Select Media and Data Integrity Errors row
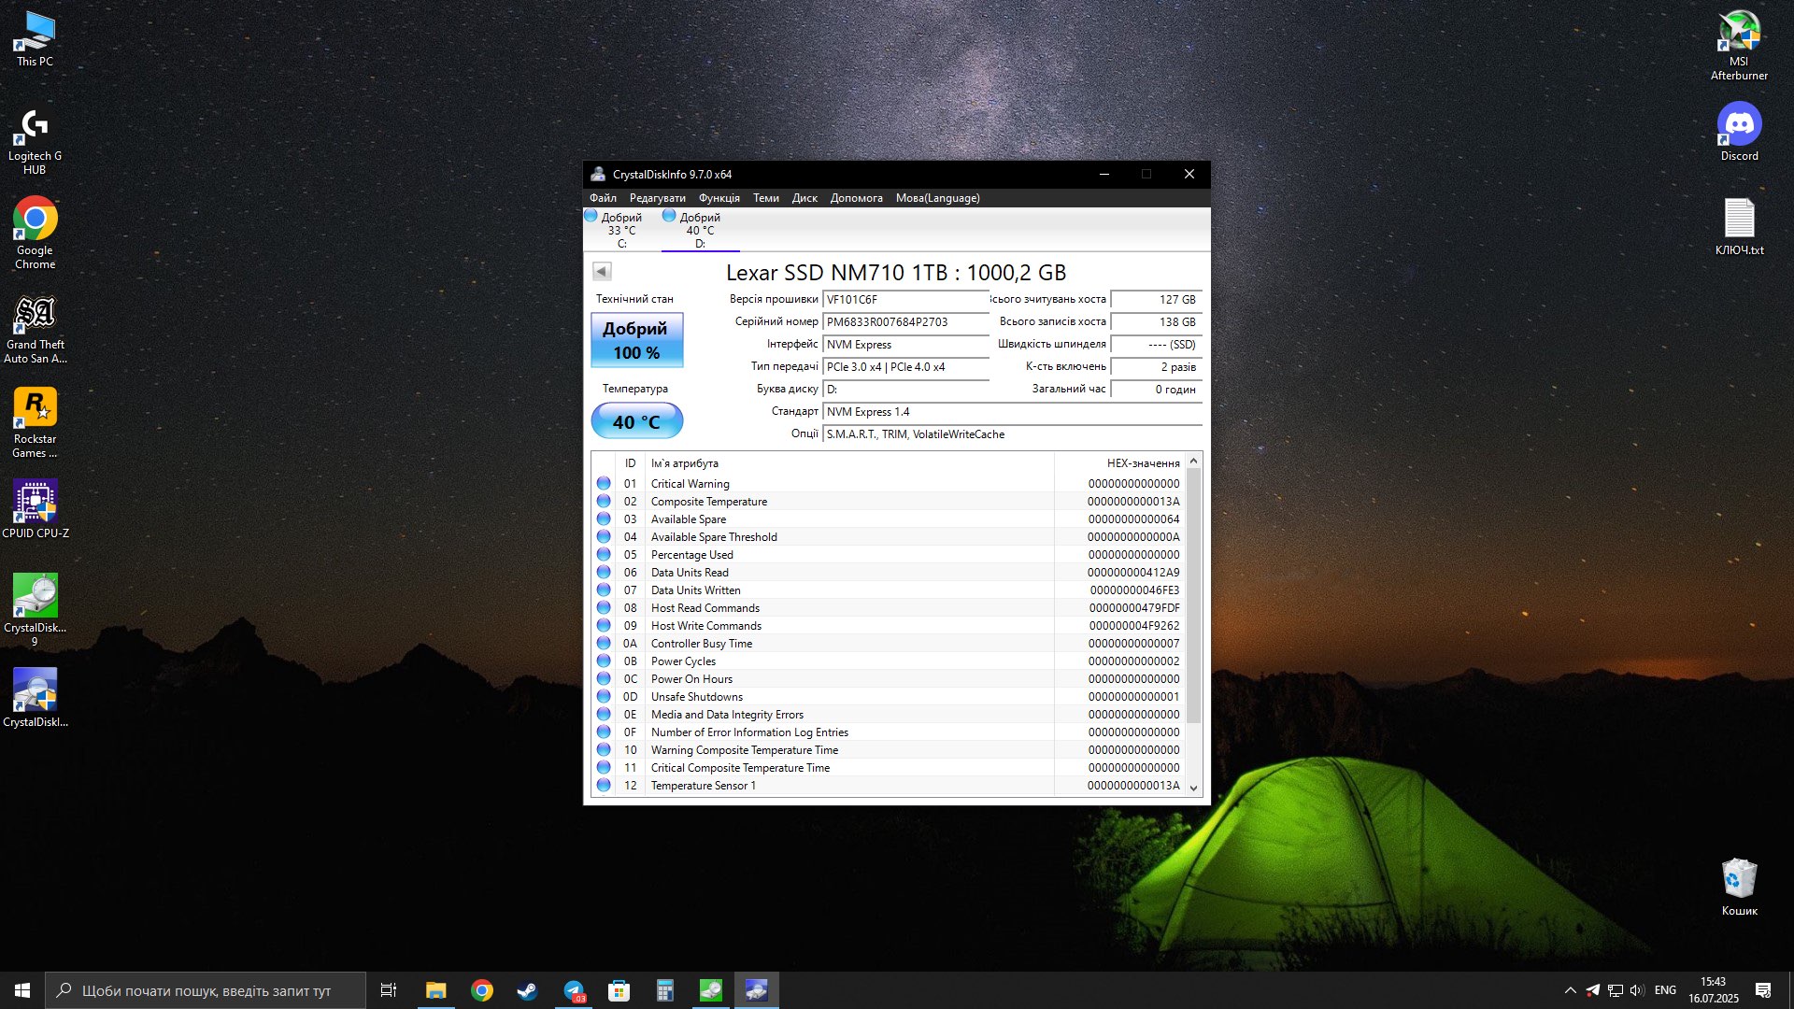 pyautogui.click(x=888, y=715)
